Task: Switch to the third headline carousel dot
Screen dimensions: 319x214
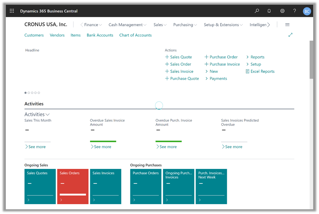Action: tap(32, 93)
